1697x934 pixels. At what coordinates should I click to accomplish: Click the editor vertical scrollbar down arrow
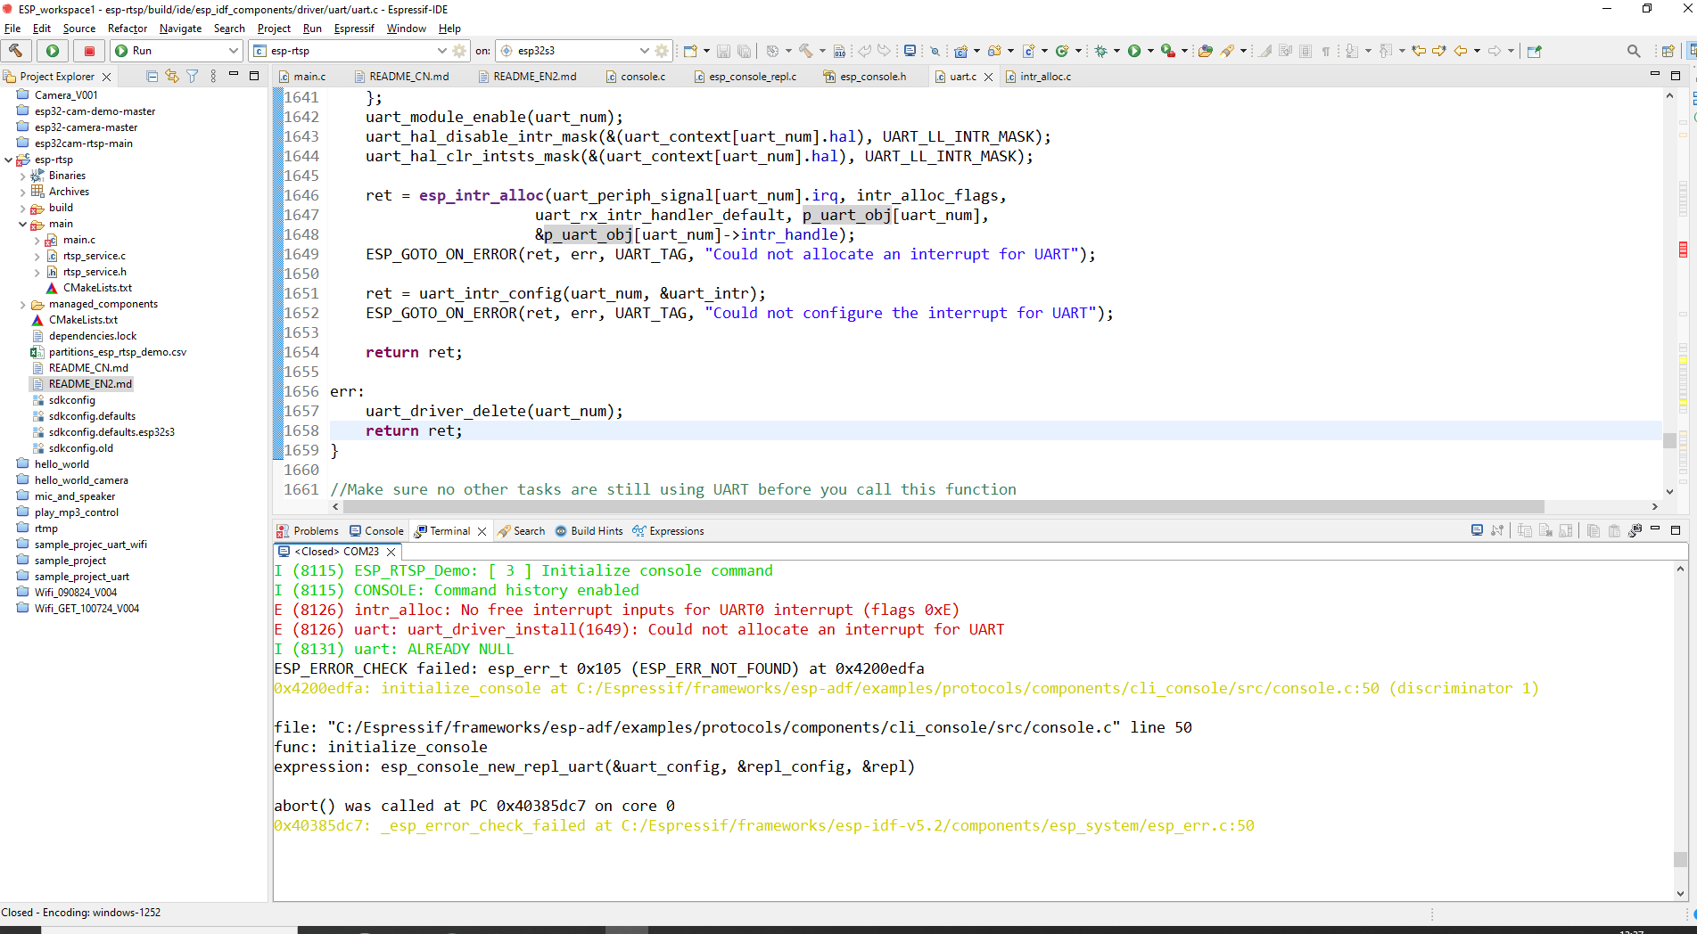(1669, 491)
